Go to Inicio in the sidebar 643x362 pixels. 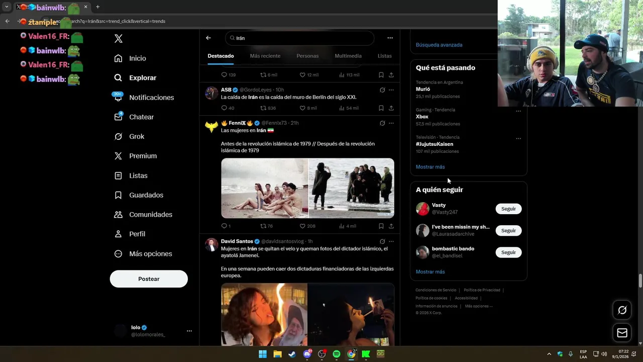[130, 58]
